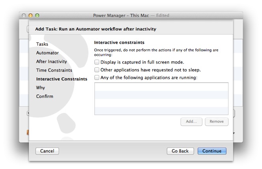Click inside the applications list box
Image resolution: width=262 pixels, height=169 pixels.
pyautogui.click(x=161, y=99)
